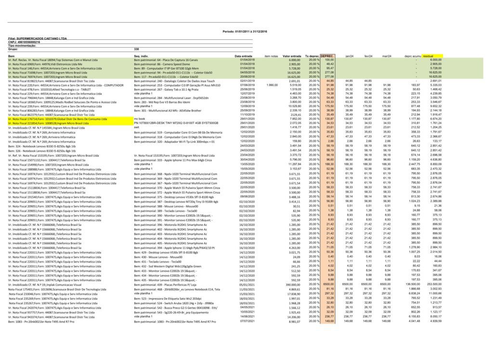The width and height of the screenshot is (493, 348).
Task: Click the 'fev/24' column header
Action: point(368,56)
